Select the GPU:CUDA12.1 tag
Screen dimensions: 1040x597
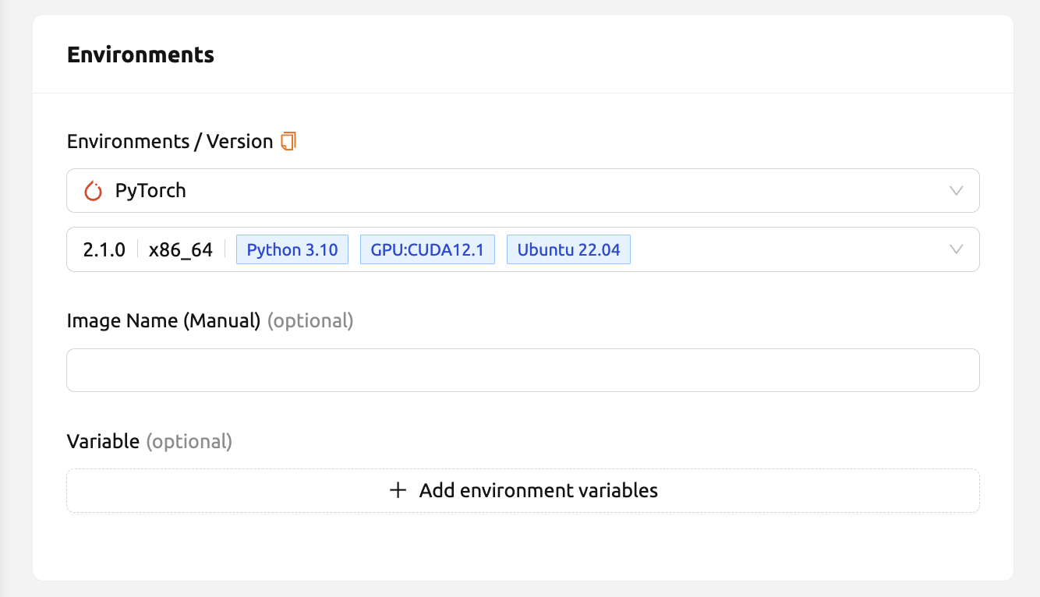427,249
